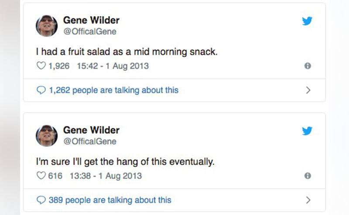The width and height of the screenshot is (349, 215).
Task: Expand conversation chevron on the second tweet
Action: click(308, 200)
